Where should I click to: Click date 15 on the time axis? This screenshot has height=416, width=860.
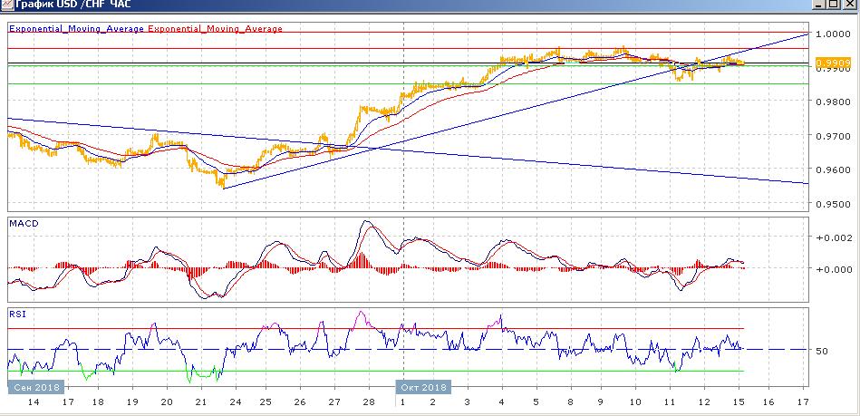click(x=739, y=401)
